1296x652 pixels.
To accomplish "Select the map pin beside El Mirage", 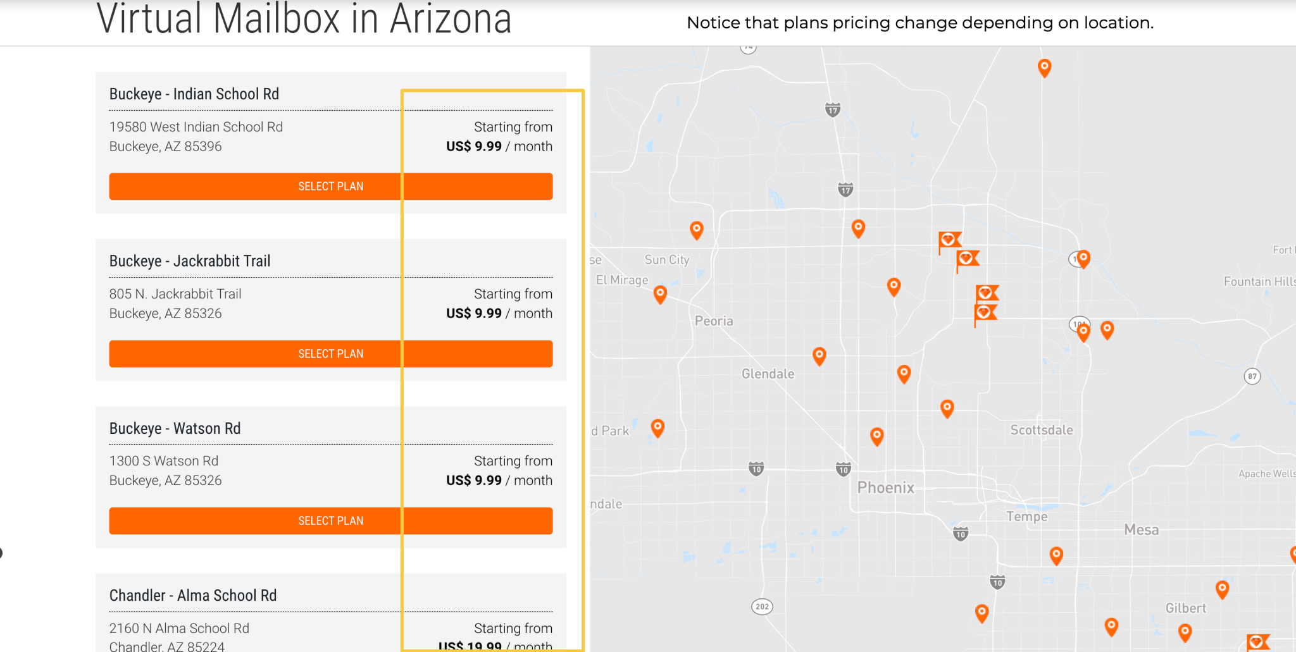I will 660,293.
